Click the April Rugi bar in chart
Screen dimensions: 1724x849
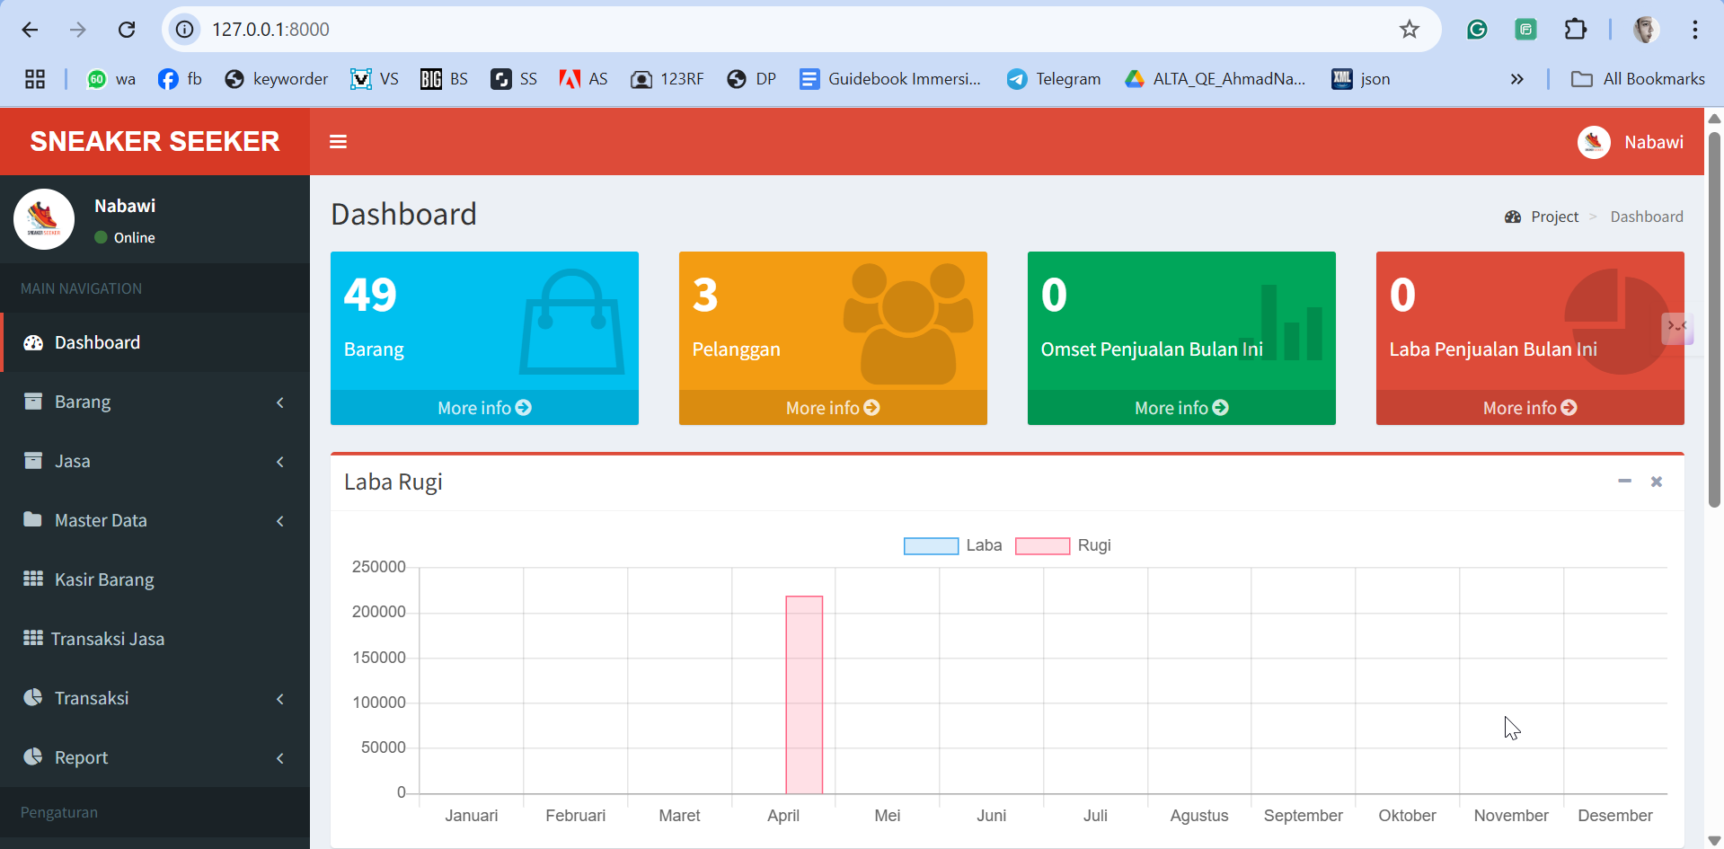pyautogui.click(x=804, y=694)
